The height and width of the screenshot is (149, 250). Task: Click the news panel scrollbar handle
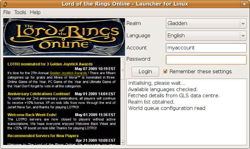pyautogui.click(x=123, y=70)
